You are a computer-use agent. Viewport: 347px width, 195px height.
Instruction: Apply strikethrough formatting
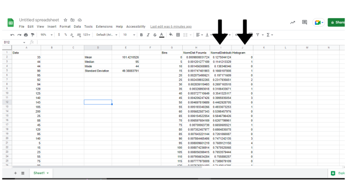(155, 35)
